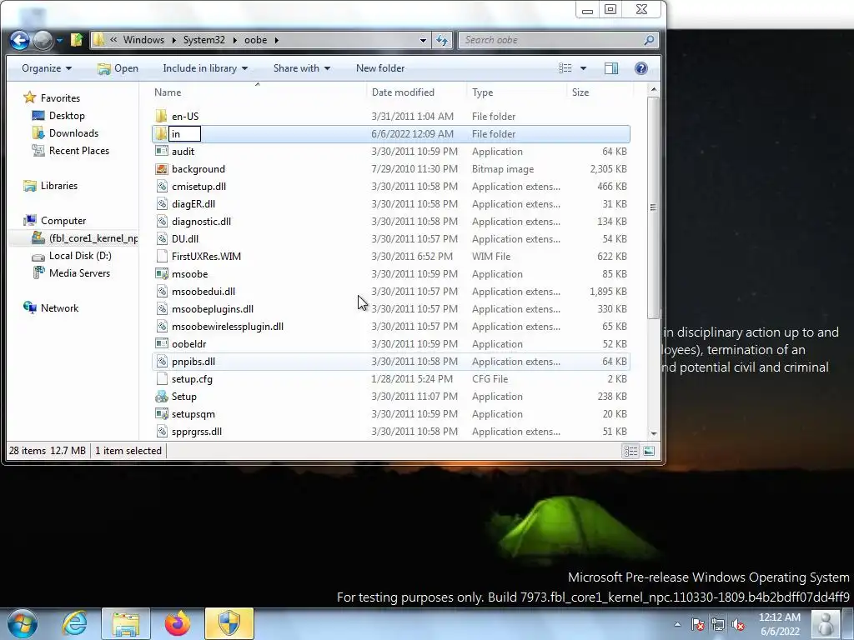Click into the Search oobe box
Viewport: 854px width, 640px height.
(550, 40)
